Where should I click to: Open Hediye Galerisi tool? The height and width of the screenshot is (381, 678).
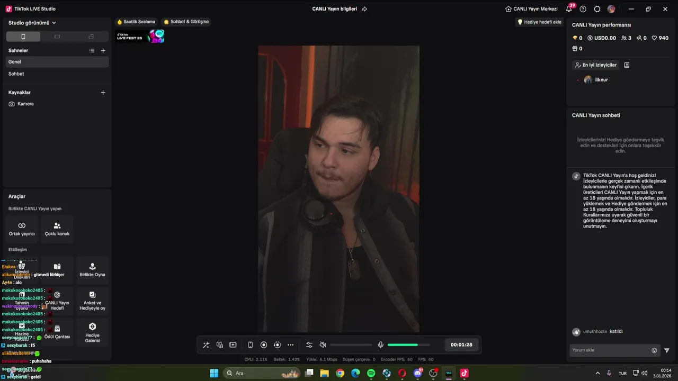coord(92,332)
